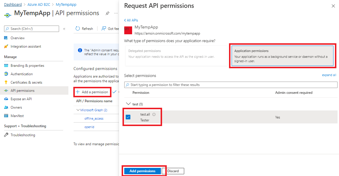Open Overview in the sidebar

tap(17, 38)
